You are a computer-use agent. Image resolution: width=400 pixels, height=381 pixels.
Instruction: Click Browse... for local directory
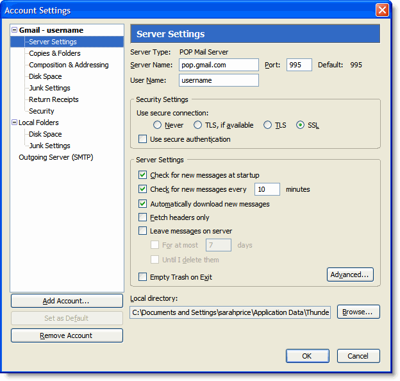click(358, 312)
